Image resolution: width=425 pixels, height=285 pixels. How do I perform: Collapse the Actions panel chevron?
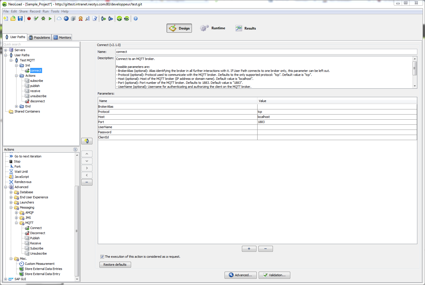click(75, 149)
